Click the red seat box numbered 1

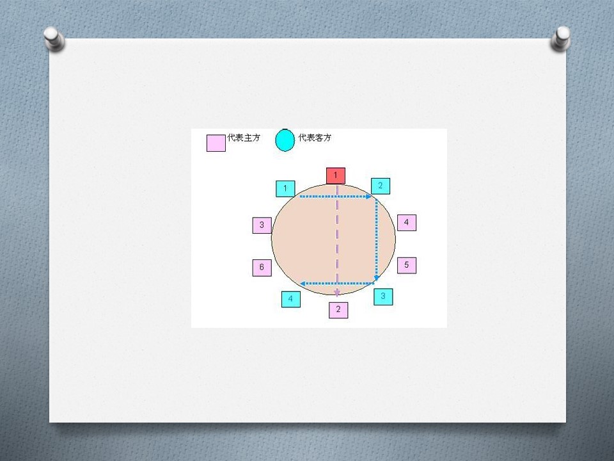coord(336,175)
